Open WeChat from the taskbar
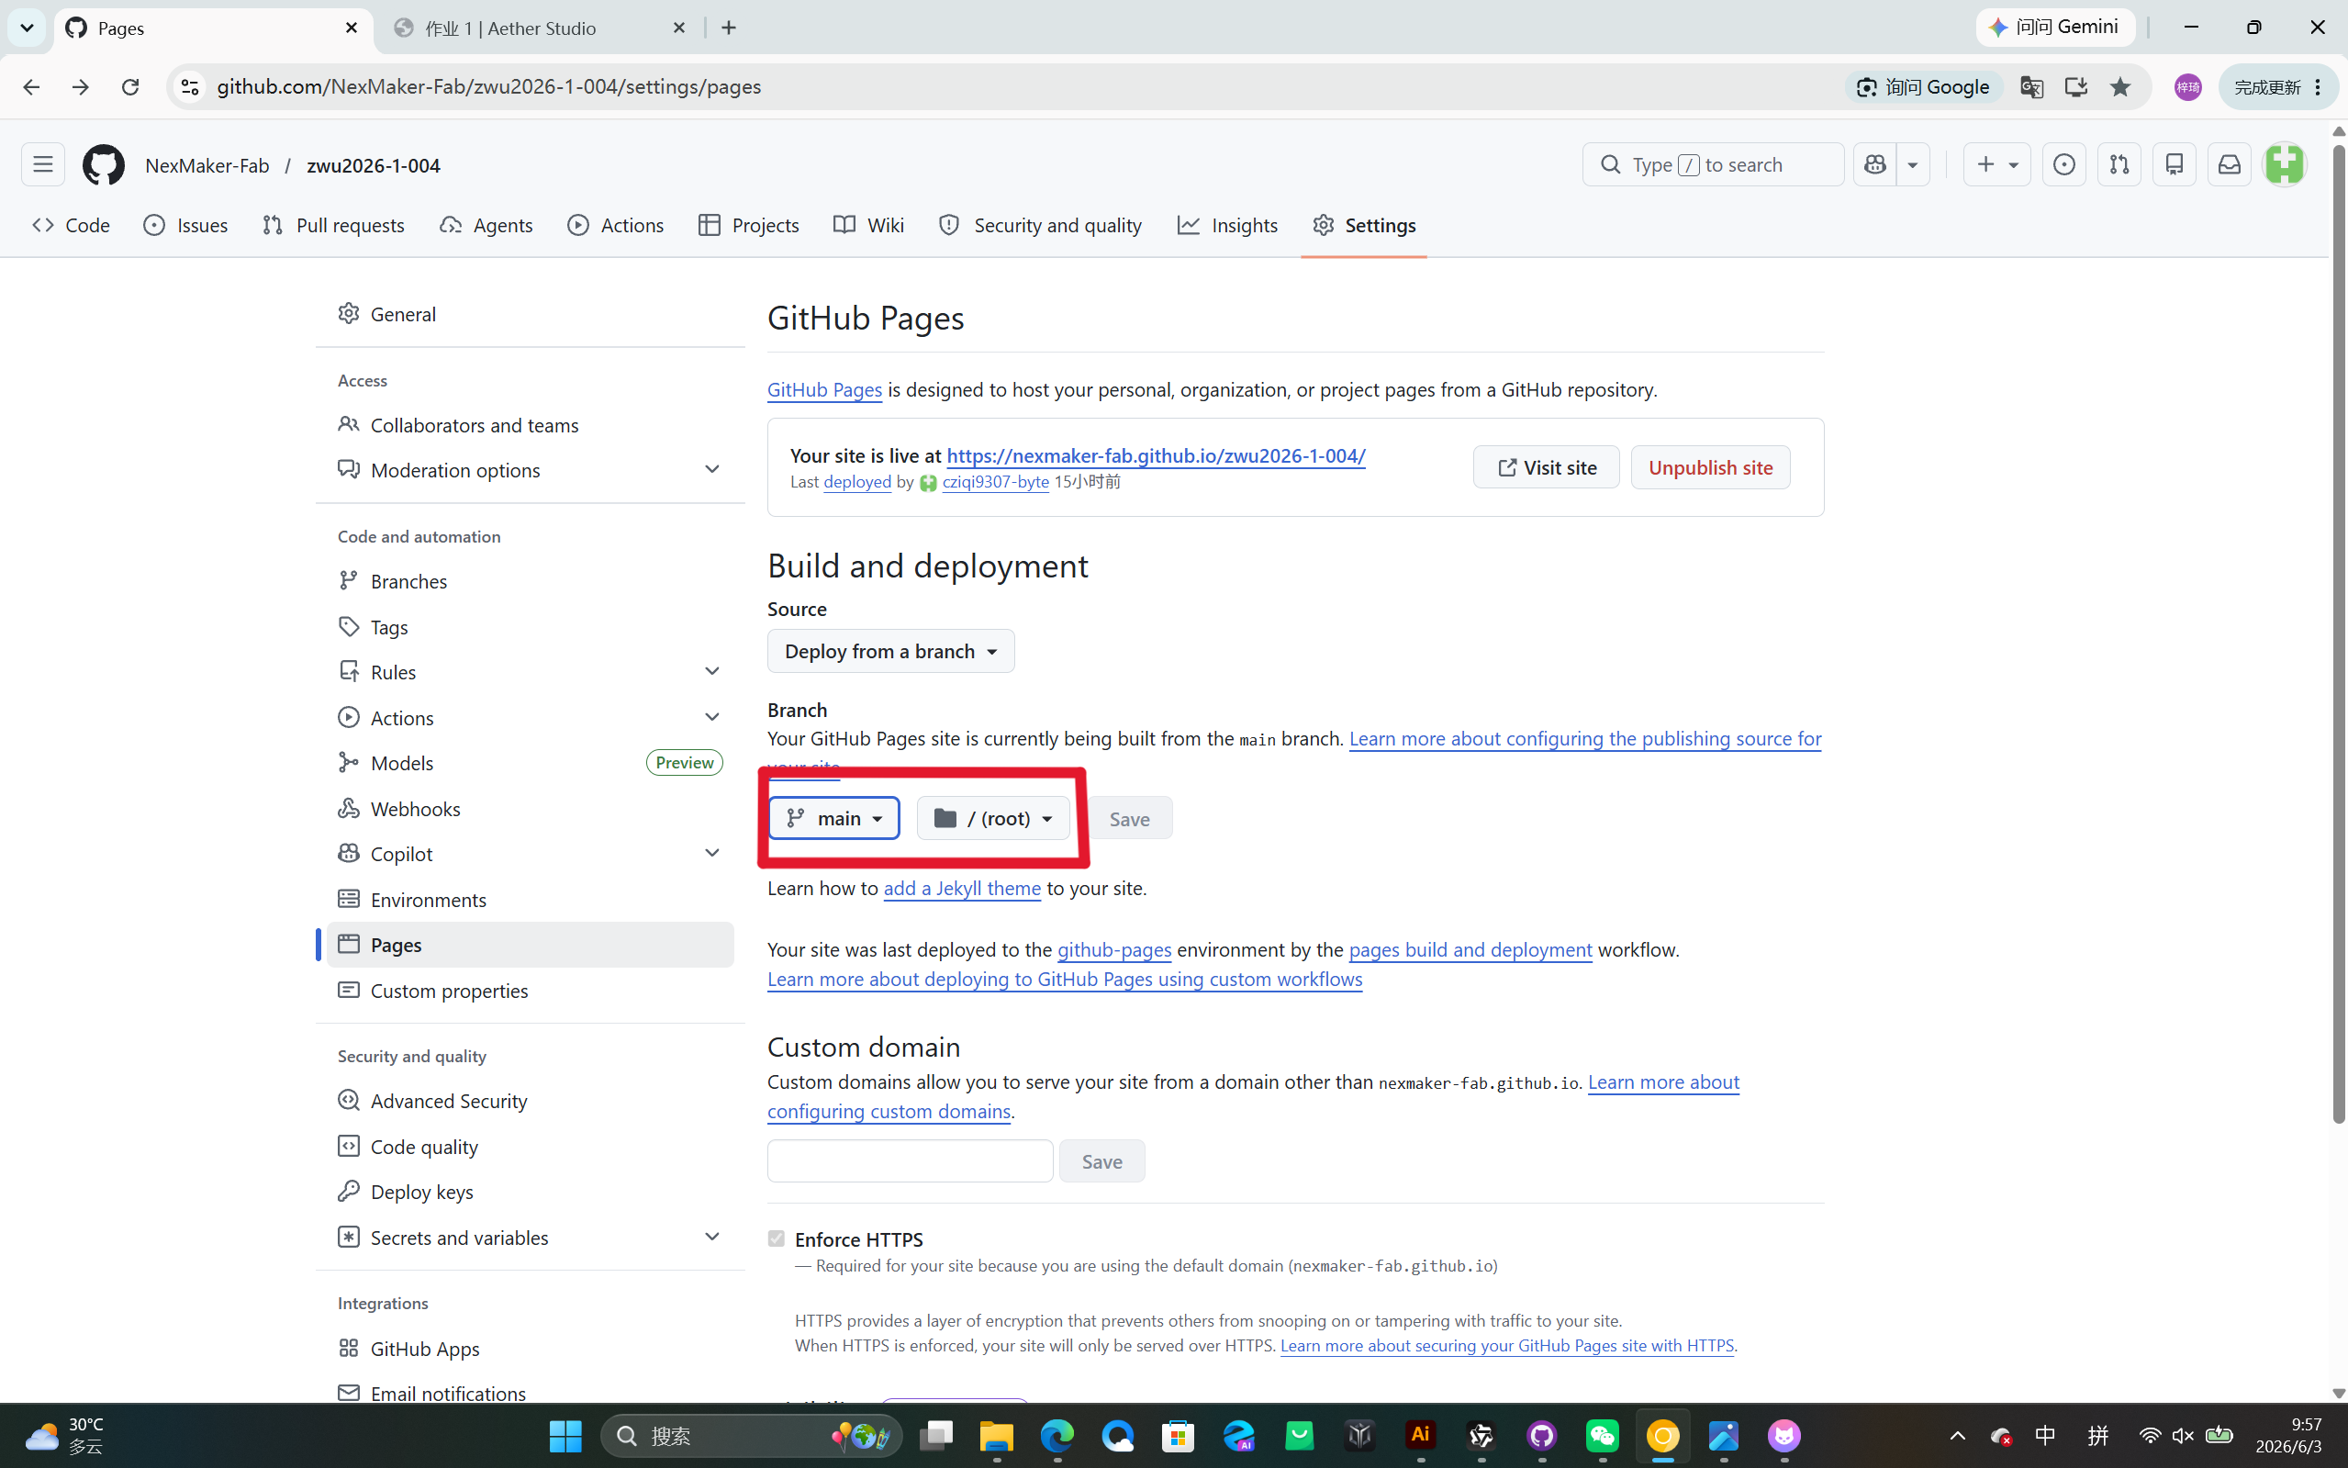The image size is (2348, 1468). pyautogui.click(x=1603, y=1435)
